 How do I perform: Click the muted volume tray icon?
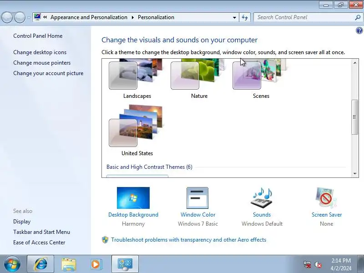318,264
